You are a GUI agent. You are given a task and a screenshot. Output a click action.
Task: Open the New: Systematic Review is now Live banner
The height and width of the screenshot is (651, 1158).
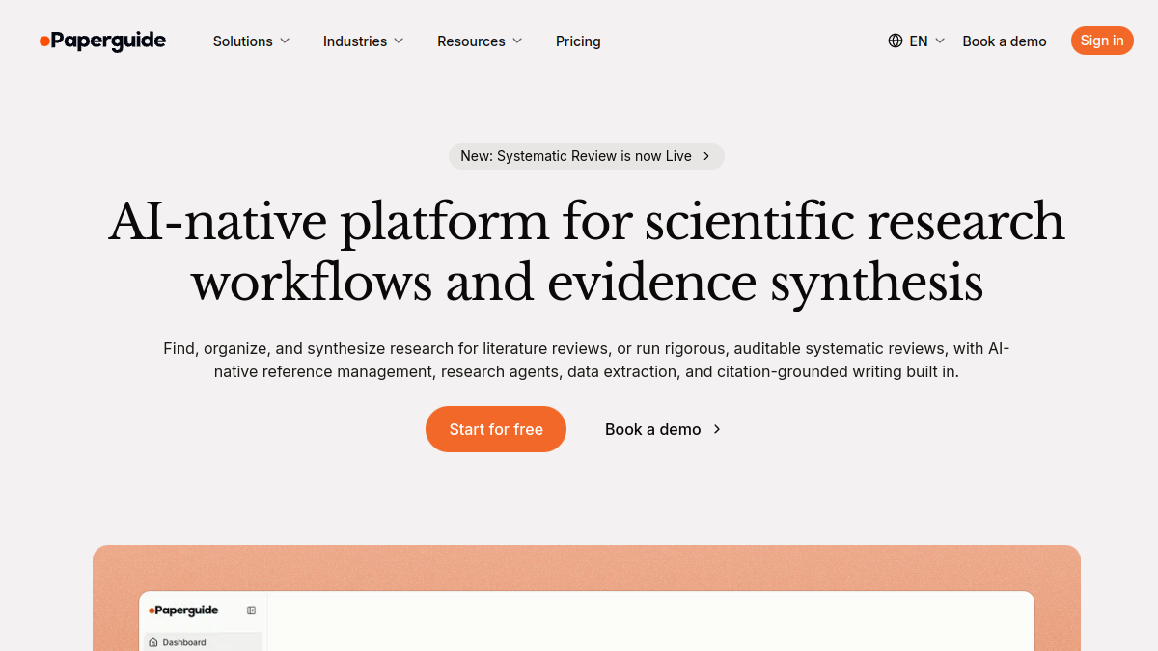coord(587,156)
